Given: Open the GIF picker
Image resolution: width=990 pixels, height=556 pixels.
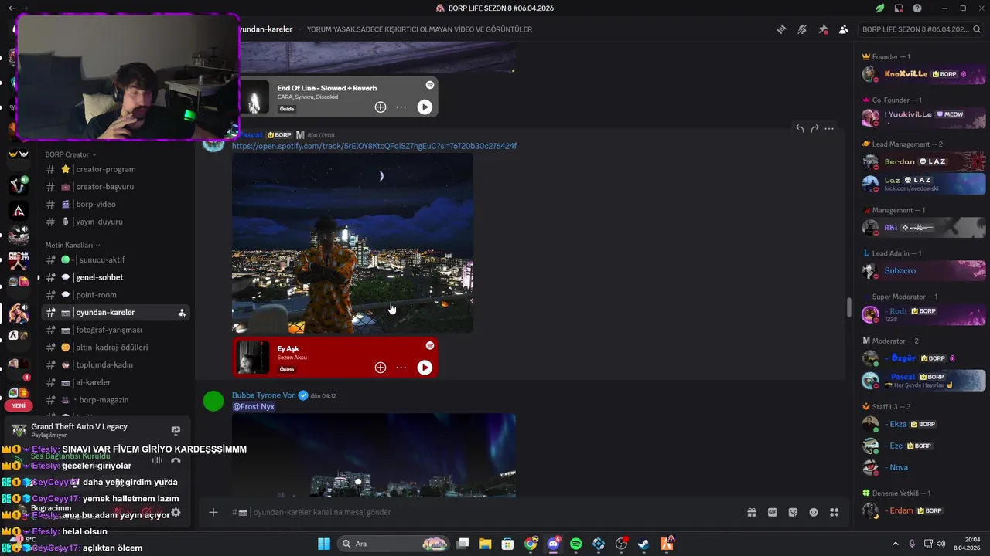Looking at the screenshot, I should pos(772,512).
